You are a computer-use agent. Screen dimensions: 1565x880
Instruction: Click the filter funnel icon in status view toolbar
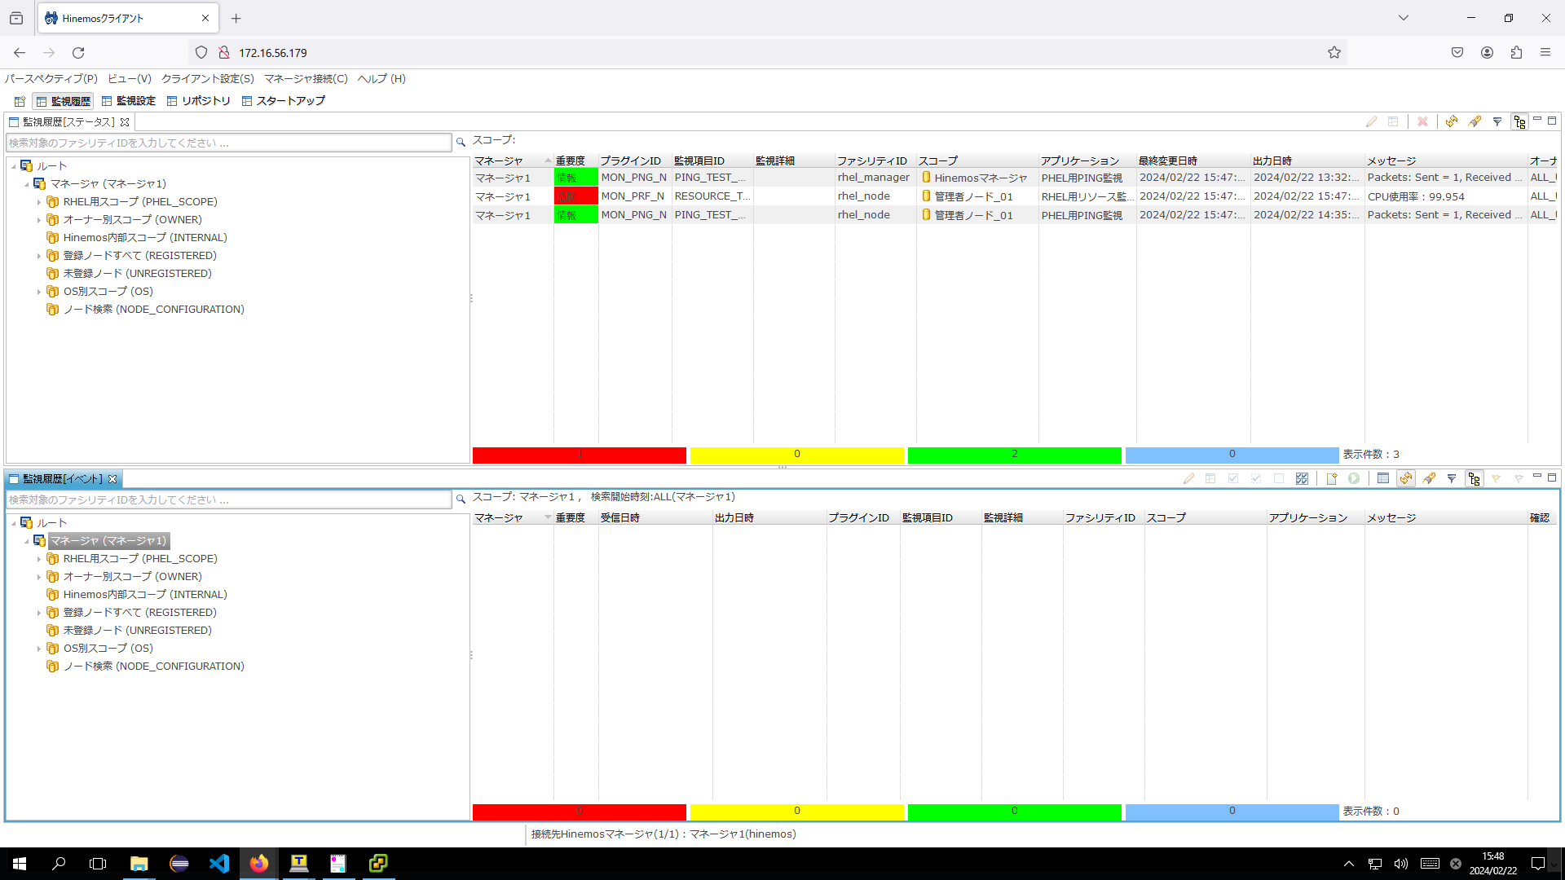click(1497, 121)
